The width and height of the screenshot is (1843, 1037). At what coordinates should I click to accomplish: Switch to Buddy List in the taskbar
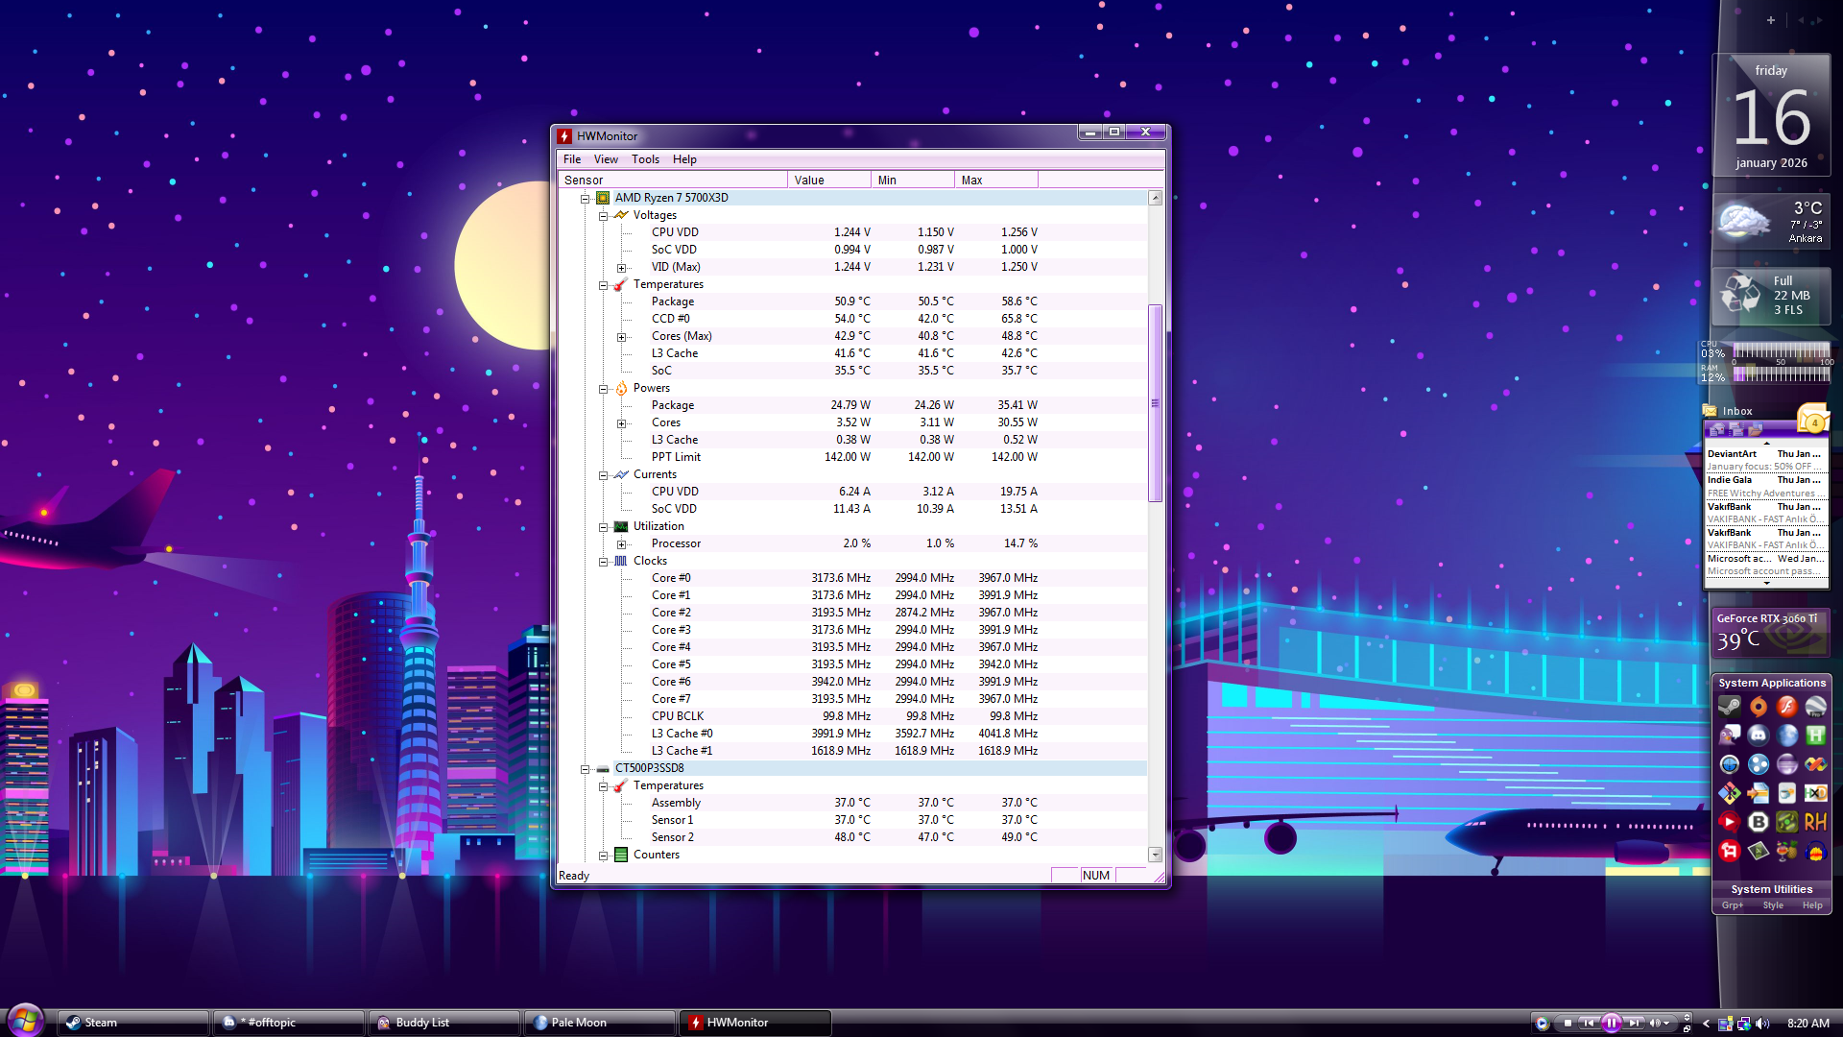[x=444, y=1023]
